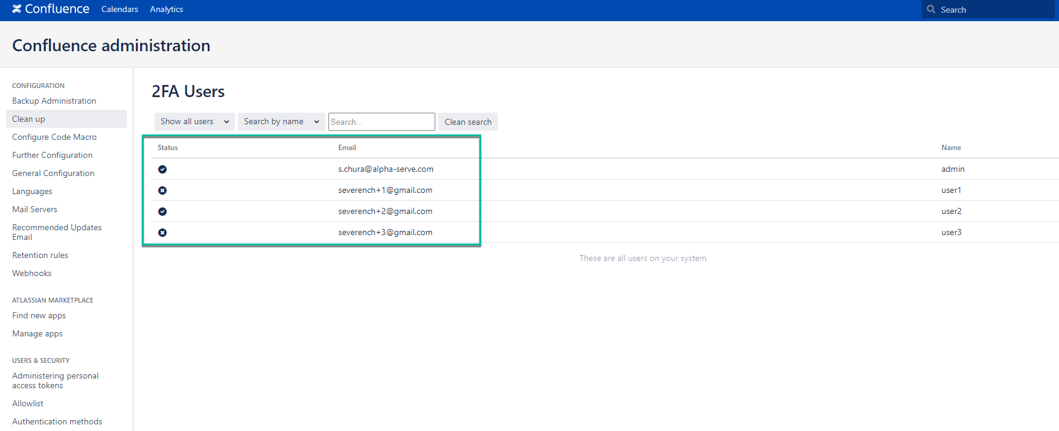The height and width of the screenshot is (431, 1059).
Task: Select Mail Servers in the sidebar
Action: 35,209
